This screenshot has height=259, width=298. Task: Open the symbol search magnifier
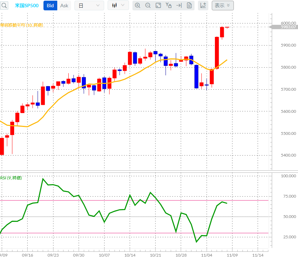(4, 5)
